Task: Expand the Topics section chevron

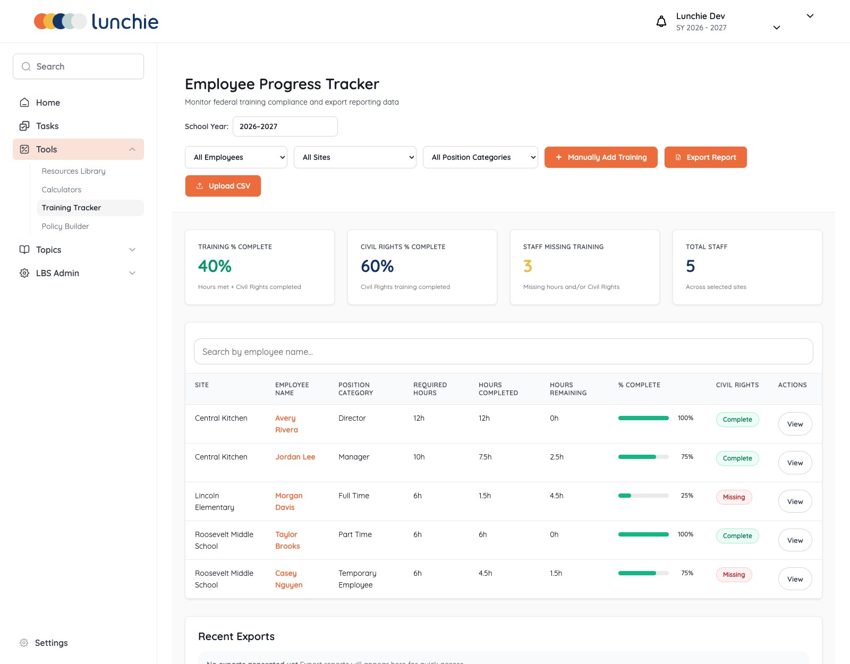Action: 132,250
